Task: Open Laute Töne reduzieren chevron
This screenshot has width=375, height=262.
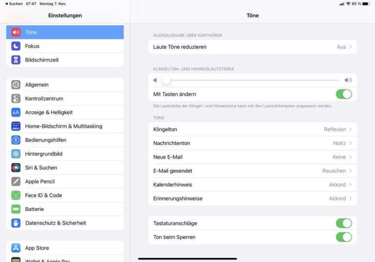Action: [351, 47]
